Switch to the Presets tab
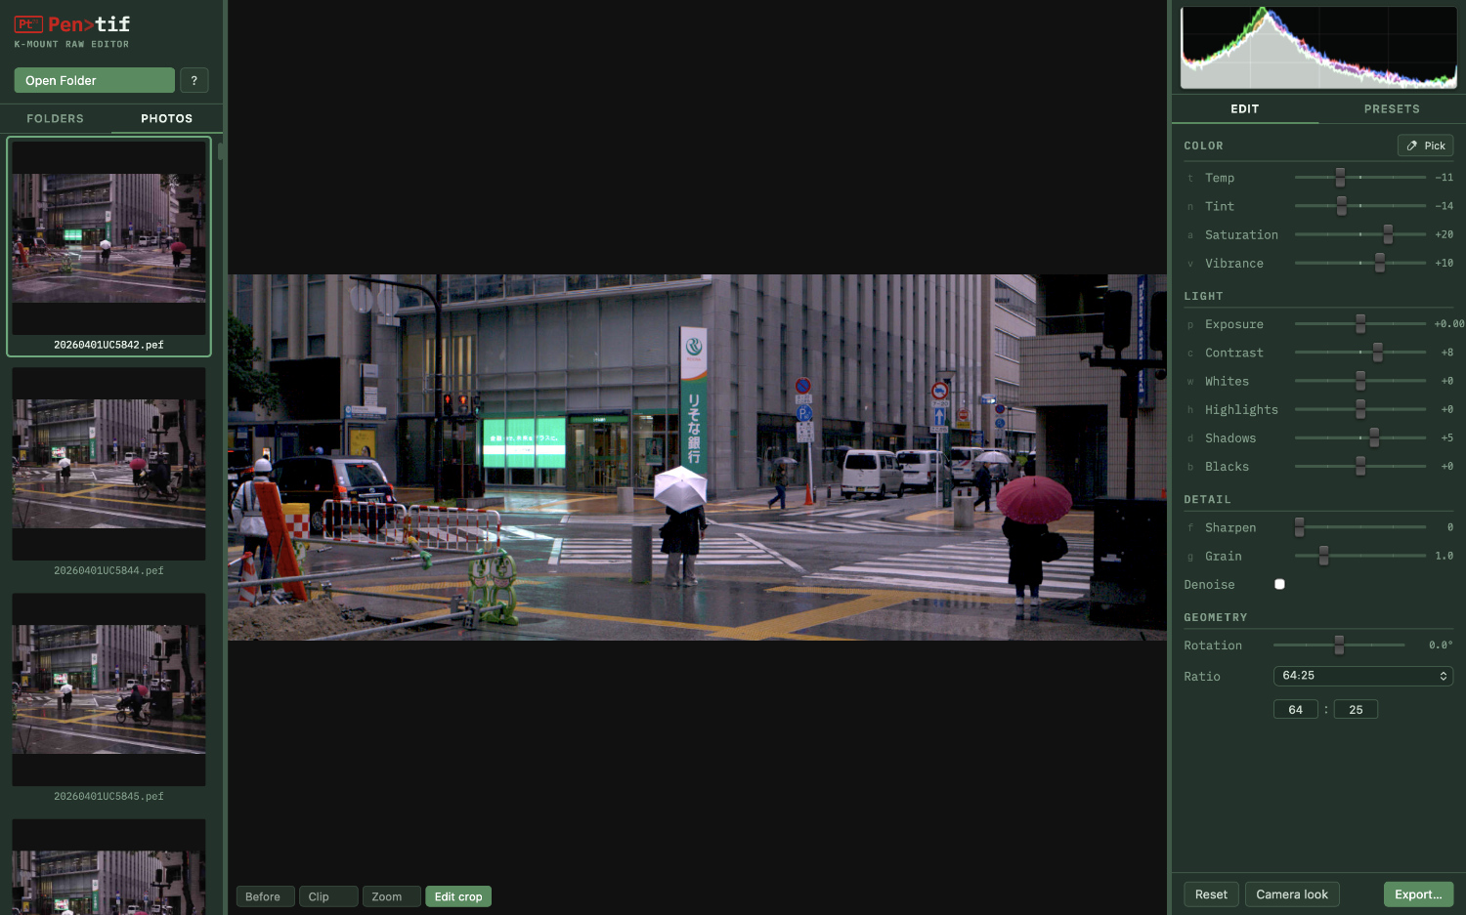1466x915 pixels. tap(1391, 109)
